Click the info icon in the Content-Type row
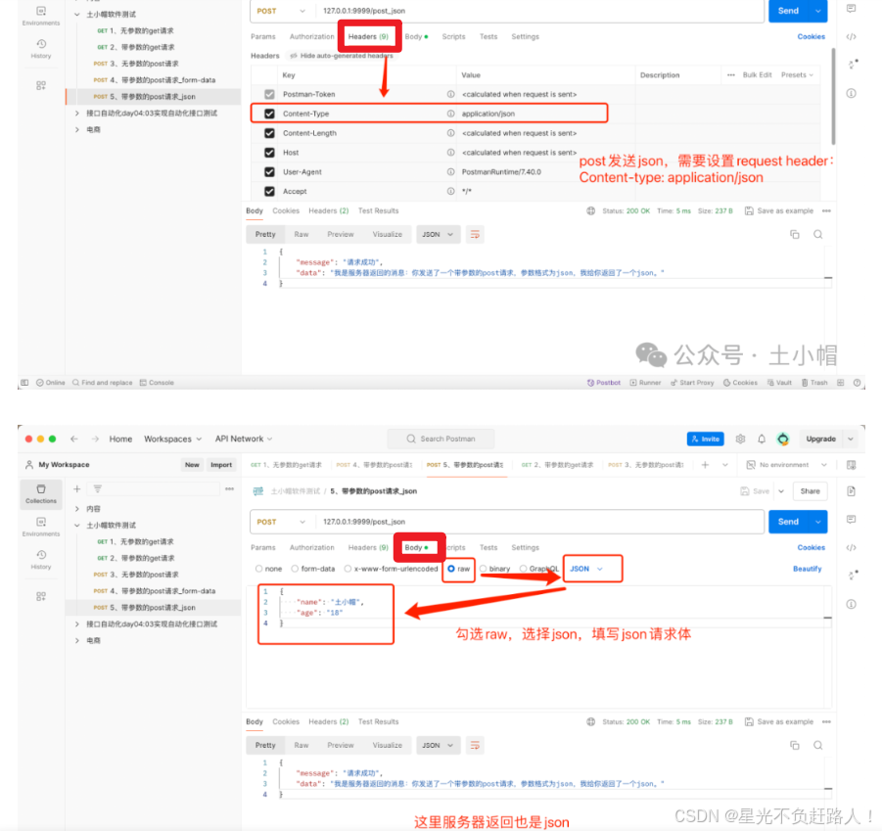This screenshot has width=882, height=831. 450,114
